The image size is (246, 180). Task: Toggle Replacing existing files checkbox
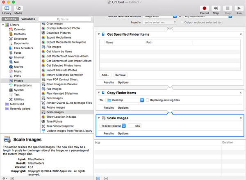[148, 100]
